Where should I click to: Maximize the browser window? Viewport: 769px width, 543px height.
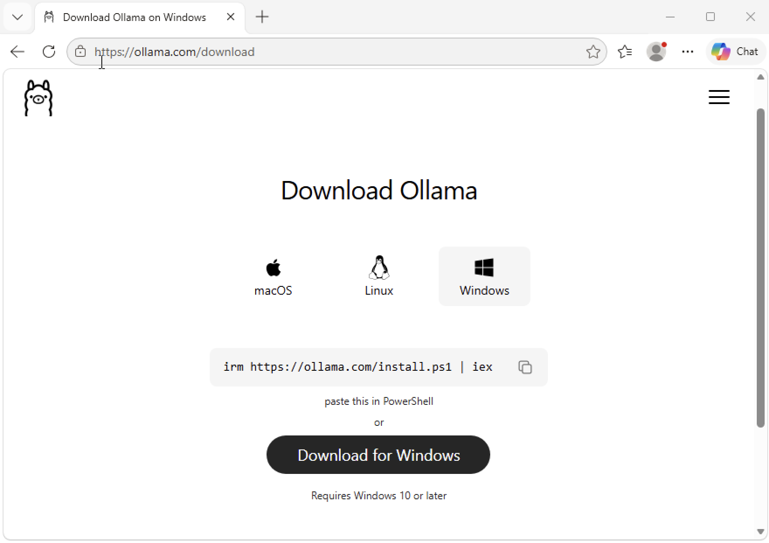[710, 17]
